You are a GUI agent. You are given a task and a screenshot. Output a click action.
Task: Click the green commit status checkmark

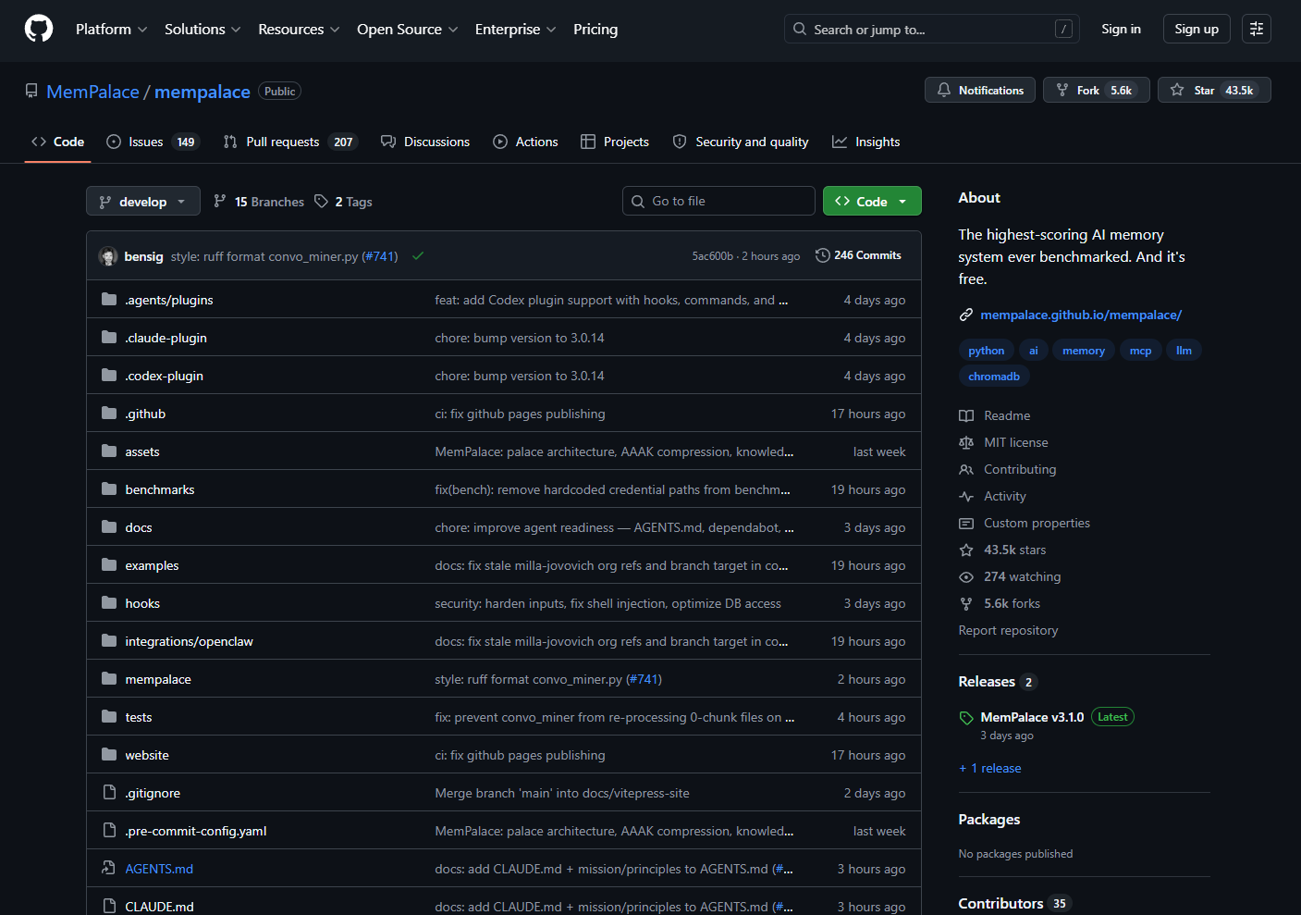click(418, 256)
